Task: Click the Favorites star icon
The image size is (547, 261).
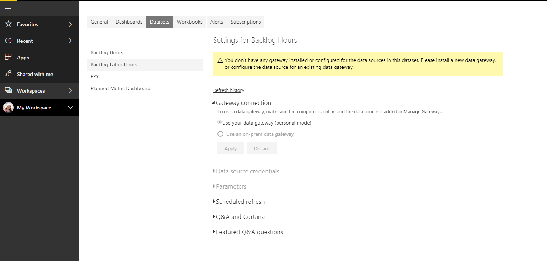Action: tap(8, 24)
